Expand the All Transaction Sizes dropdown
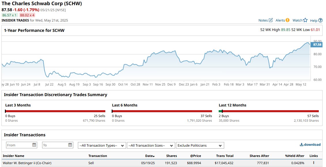 pos(151,145)
